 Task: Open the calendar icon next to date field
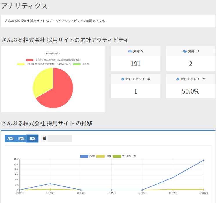coord(45,139)
